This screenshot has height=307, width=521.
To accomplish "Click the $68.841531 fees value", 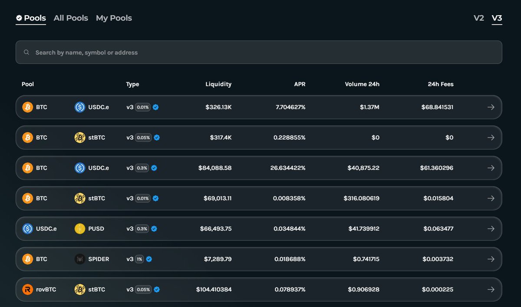I will click(x=437, y=107).
